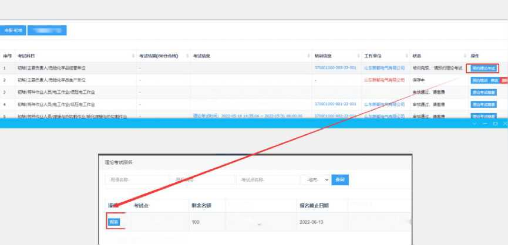Viewport: 508px width, 245px height.
Task: Click the 2022-06-13 deadline cell in the dialog
Action: [311, 222]
